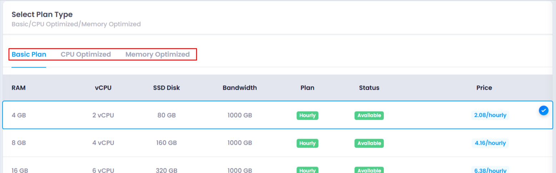Select the 4 GB RAM plan row
Screen dimensions: 556x173
278,115
